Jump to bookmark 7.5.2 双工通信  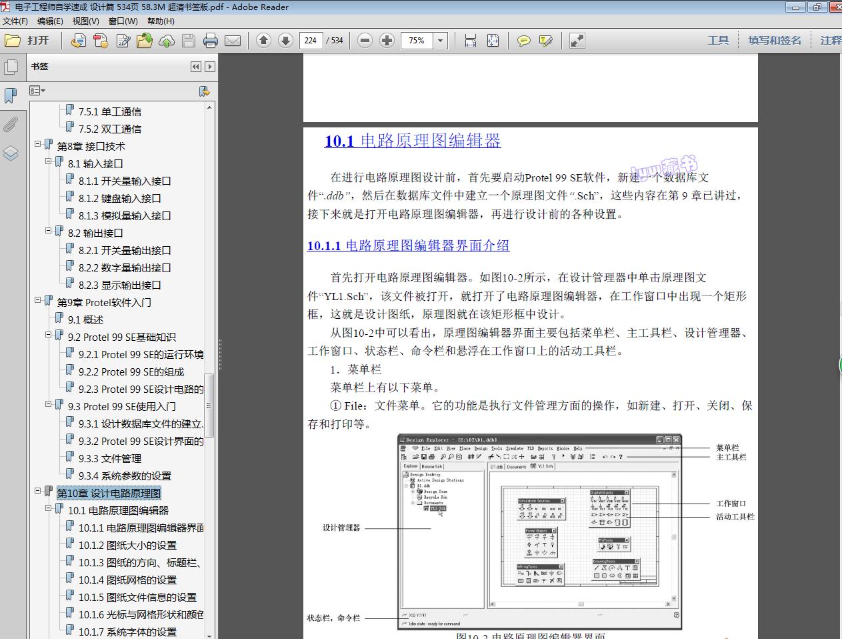(x=110, y=129)
